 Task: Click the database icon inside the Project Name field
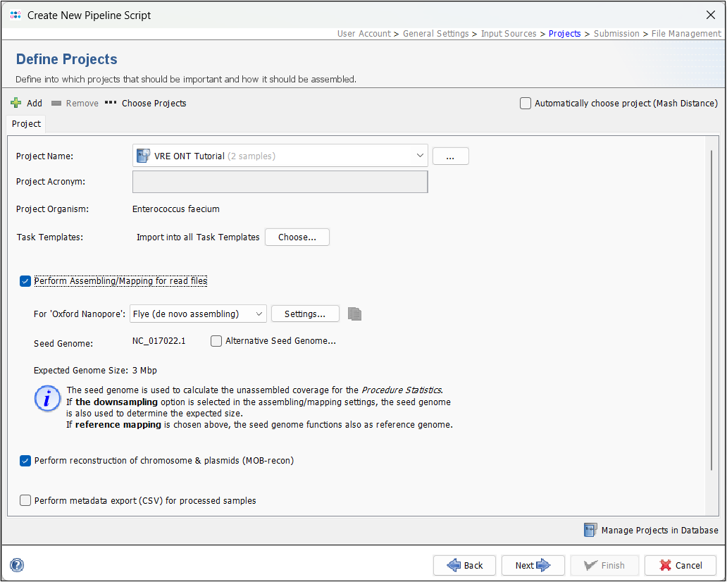(143, 156)
